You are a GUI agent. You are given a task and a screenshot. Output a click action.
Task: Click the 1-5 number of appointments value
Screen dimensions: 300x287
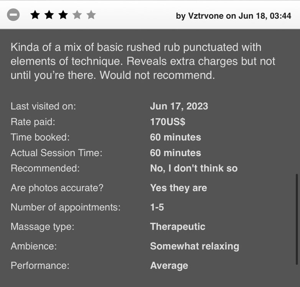pyautogui.click(x=157, y=207)
